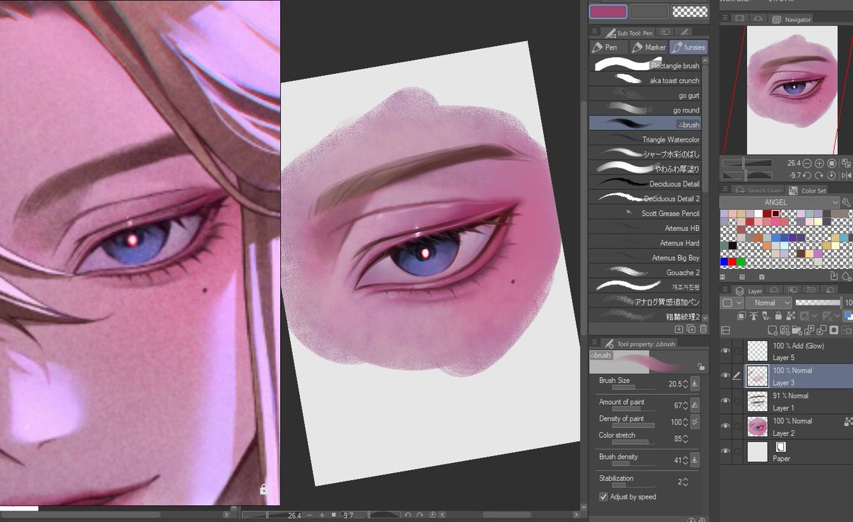Click the Sub Tool panel menu icon
This screenshot has height=522, width=853.
pyautogui.click(x=594, y=33)
